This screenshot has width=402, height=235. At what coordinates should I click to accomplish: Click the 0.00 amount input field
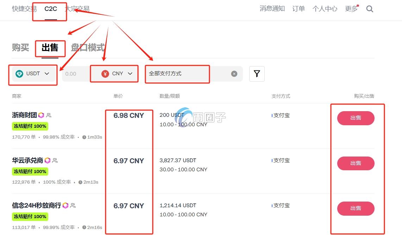point(79,74)
